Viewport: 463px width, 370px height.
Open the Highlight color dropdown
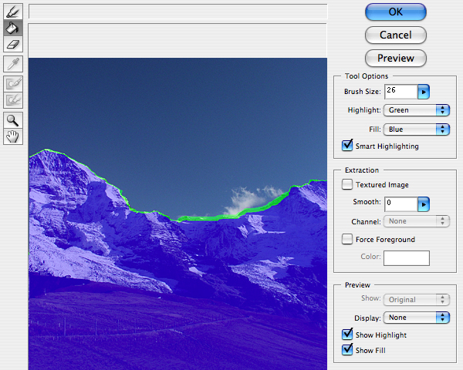(x=417, y=110)
